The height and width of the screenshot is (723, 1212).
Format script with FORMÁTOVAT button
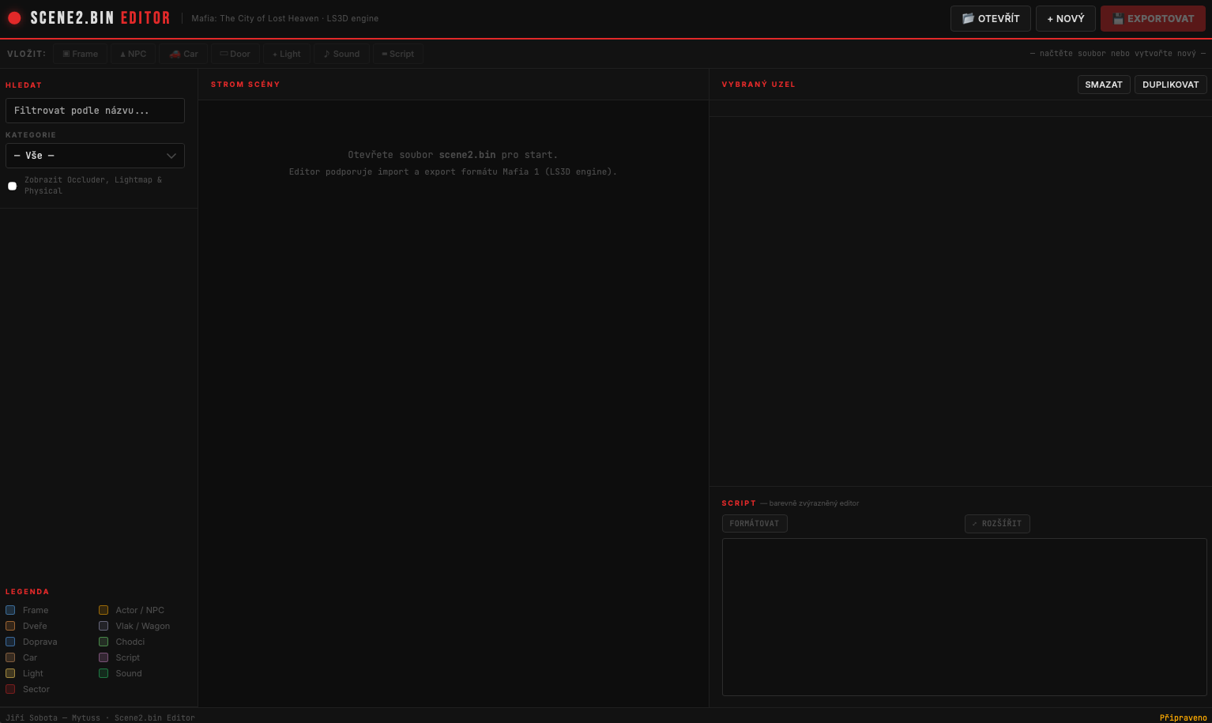pos(755,524)
